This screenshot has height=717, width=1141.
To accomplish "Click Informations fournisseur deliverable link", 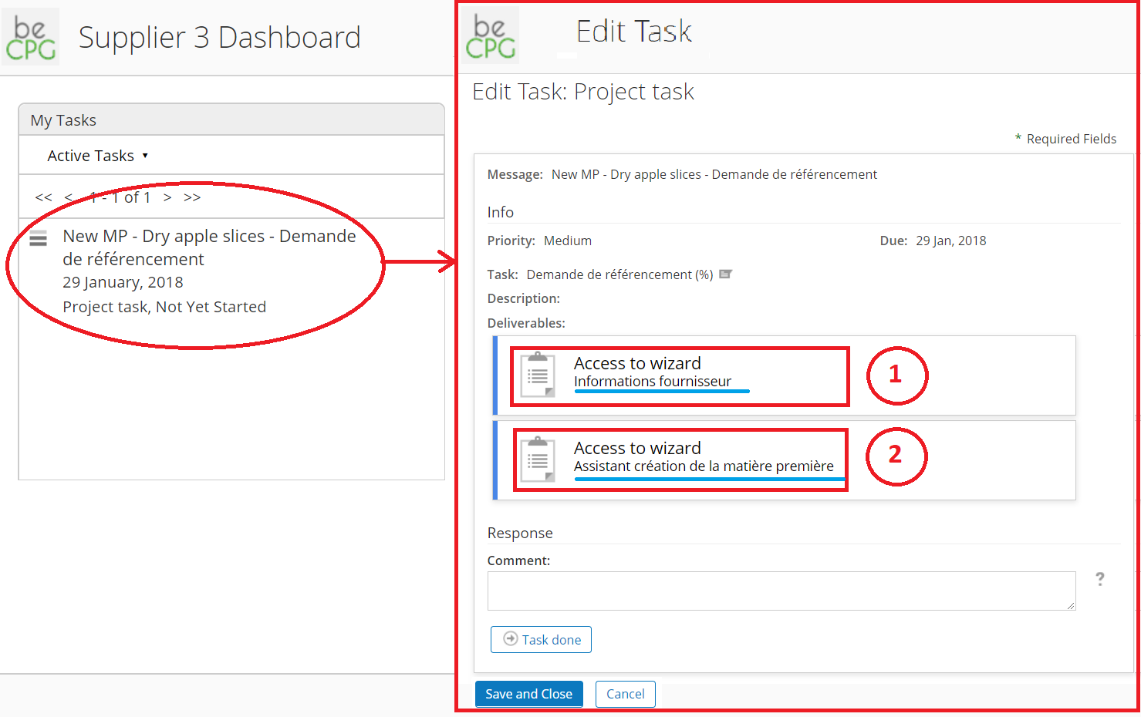I will pyautogui.click(x=653, y=382).
